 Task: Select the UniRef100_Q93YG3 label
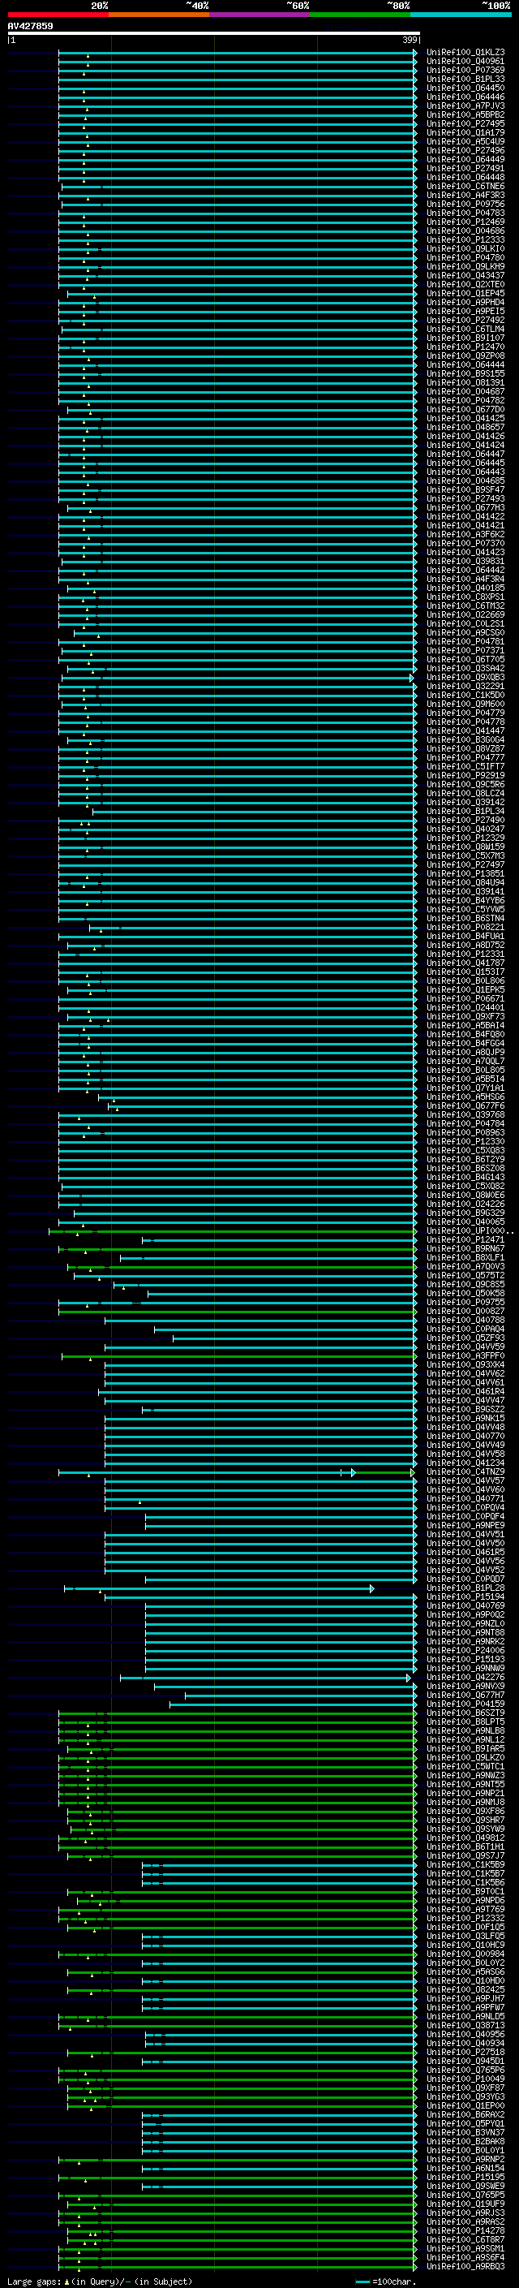pos(465,2097)
